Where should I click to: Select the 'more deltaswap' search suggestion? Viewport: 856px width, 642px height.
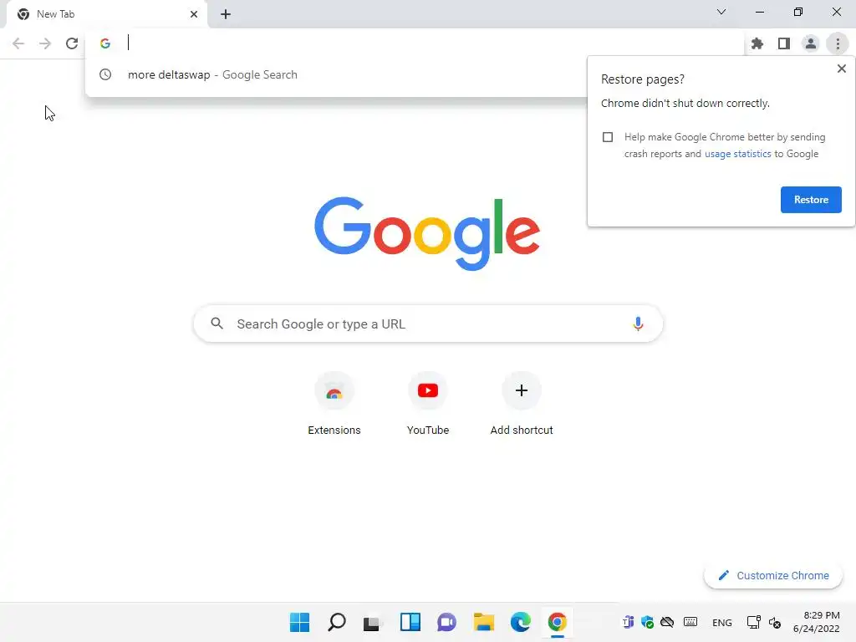(x=336, y=74)
